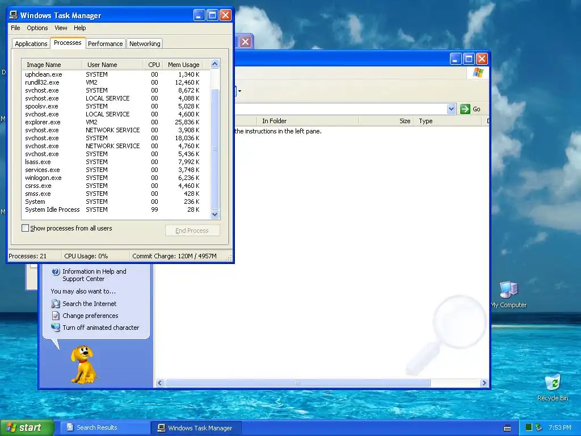Close the Search Results window
Image resolution: width=581 pixels, height=436 pixels.
[482, 58]
